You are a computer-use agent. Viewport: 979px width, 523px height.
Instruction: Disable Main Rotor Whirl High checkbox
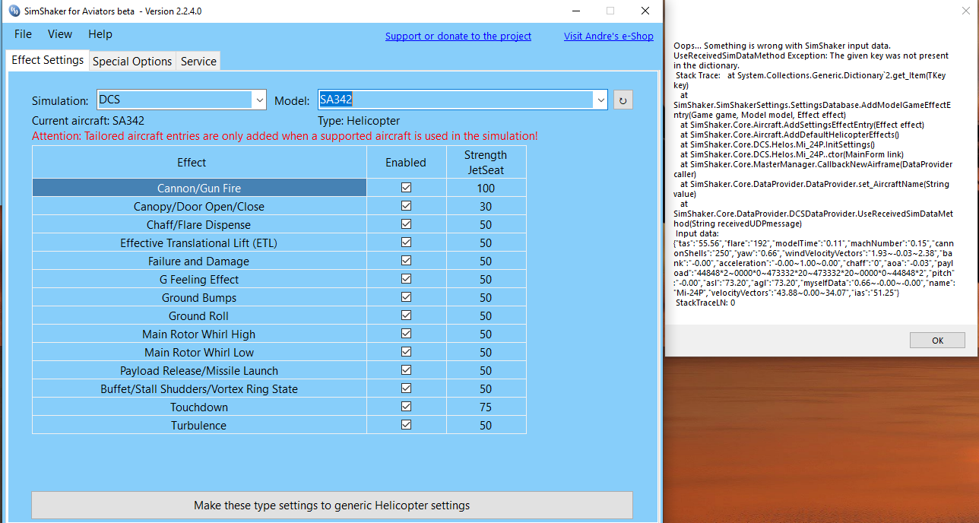tap(406, 334)
